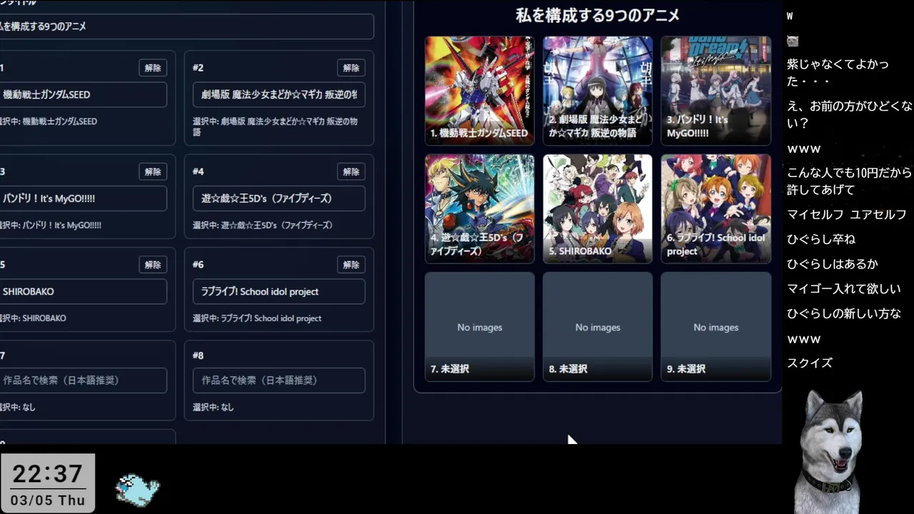Click the 選択中: なし text under #8
This screenshot has height=514, width=914.
213,408
